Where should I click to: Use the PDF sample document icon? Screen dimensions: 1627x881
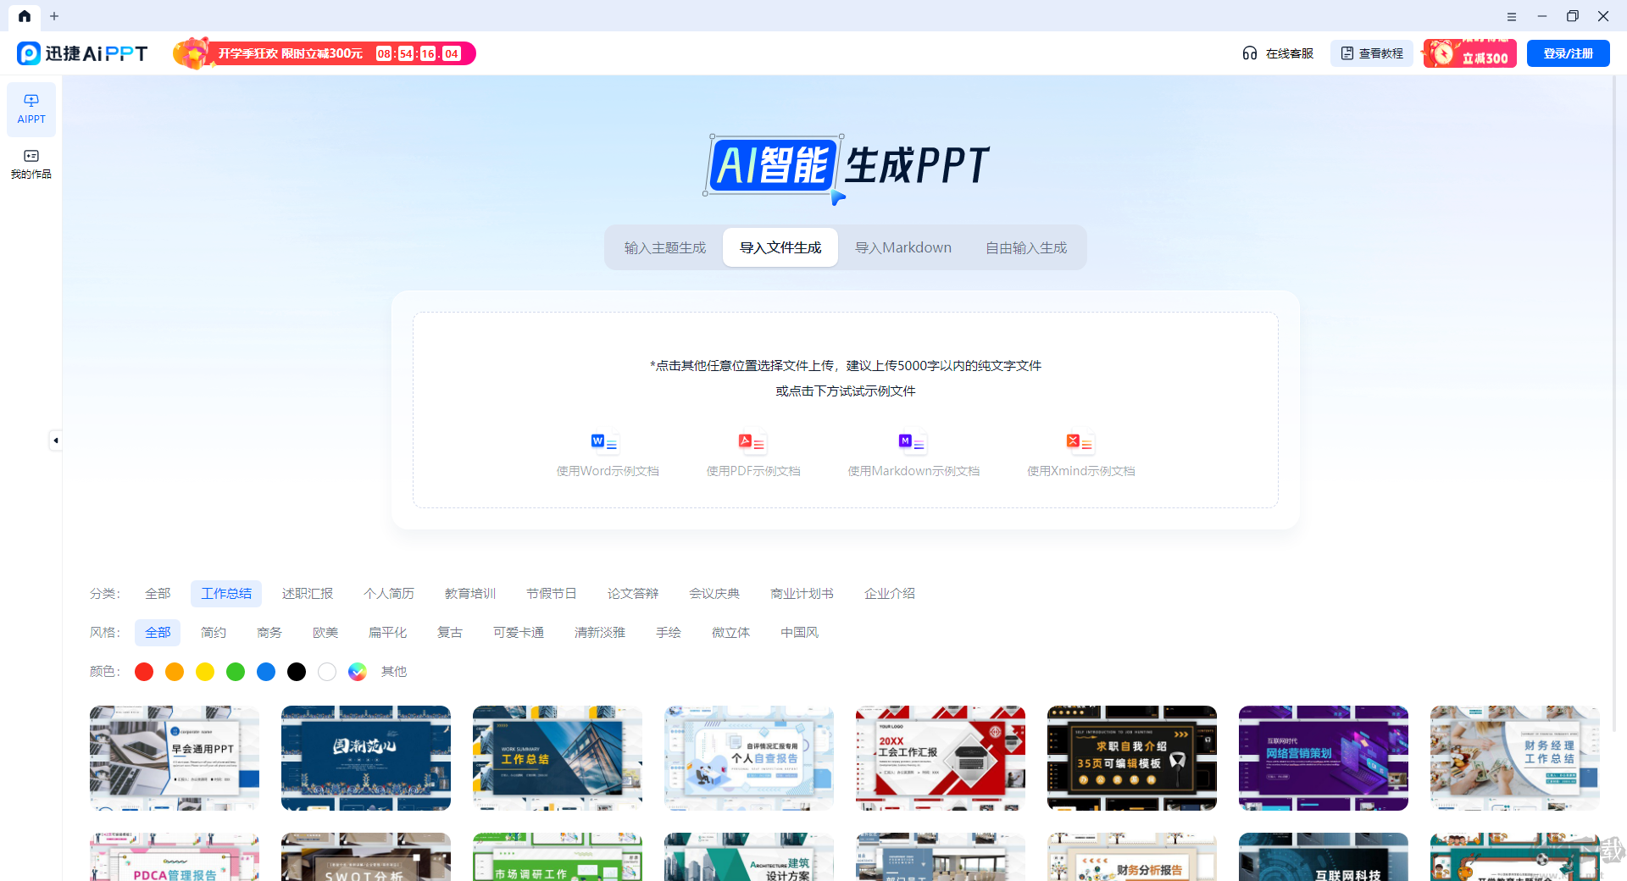(752, 442)
